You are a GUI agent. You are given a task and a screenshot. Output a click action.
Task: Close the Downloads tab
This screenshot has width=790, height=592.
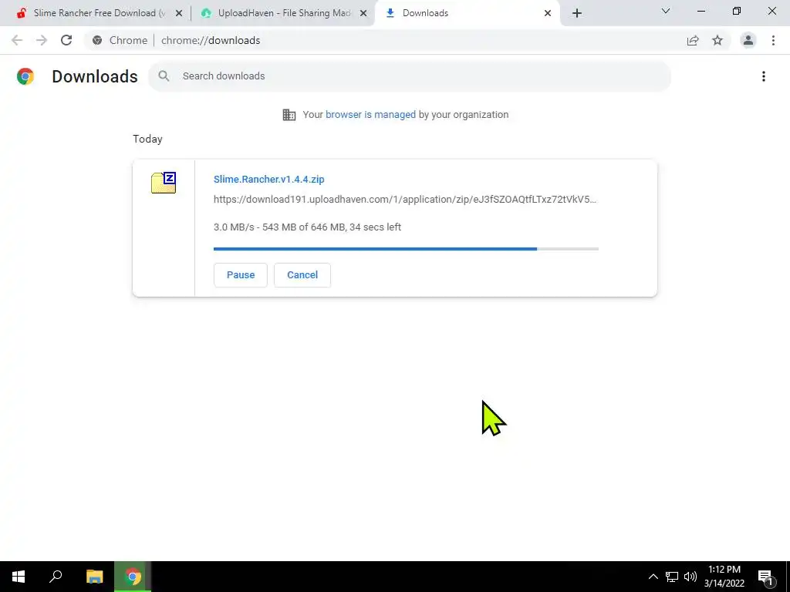tap(548, 13)
